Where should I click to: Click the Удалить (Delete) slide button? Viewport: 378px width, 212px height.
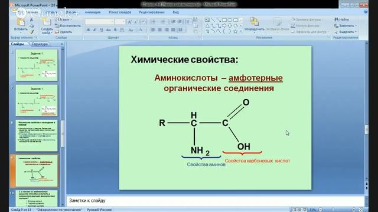tap(63, 32)
